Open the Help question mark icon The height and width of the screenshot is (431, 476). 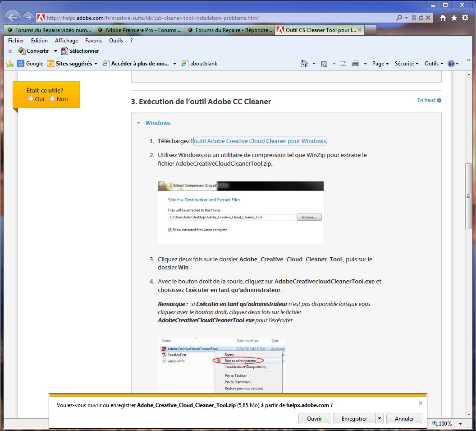(x=451, y=64)
